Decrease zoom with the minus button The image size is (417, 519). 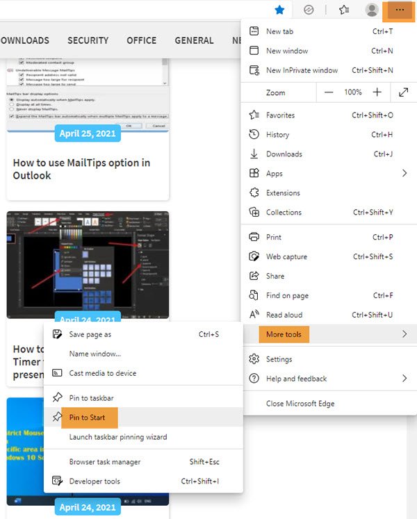[x=329, y=92]
